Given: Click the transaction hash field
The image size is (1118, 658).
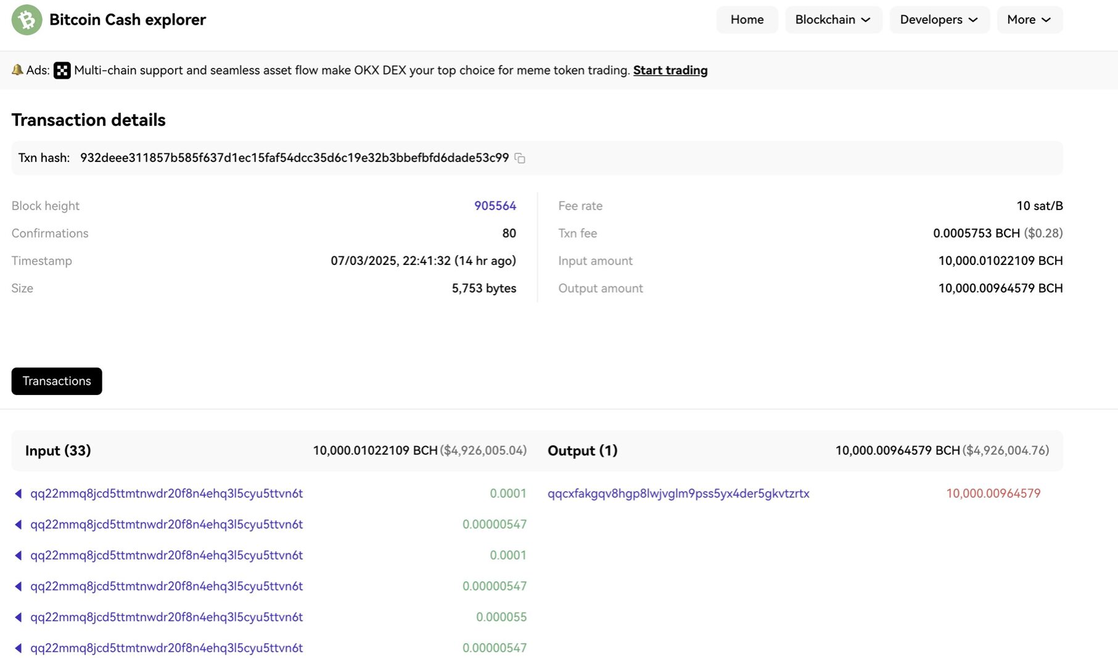Looking at the screenshot, I should [x=294, y=158].
